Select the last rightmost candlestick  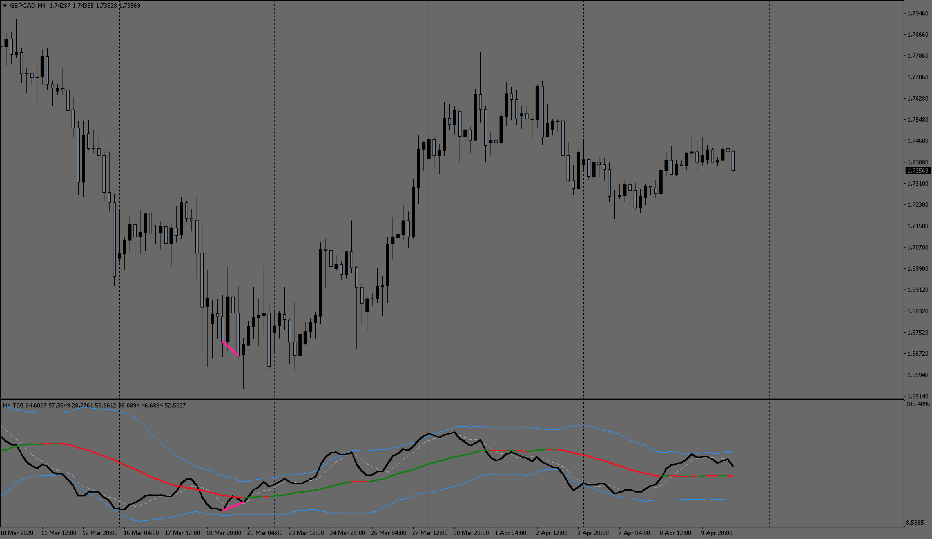(x=733, y=161)
